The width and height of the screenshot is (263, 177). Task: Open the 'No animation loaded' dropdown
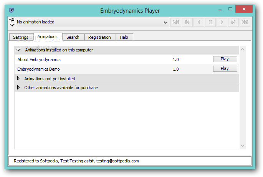click(93, 22)
